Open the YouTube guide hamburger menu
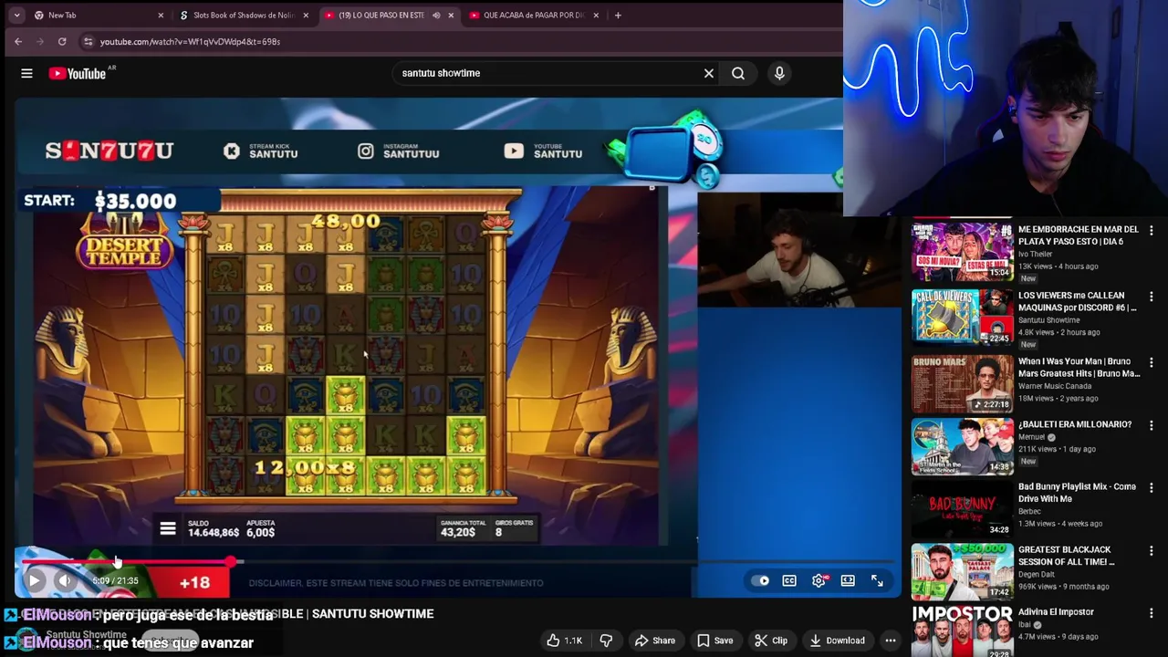 (x=26, y=73)
